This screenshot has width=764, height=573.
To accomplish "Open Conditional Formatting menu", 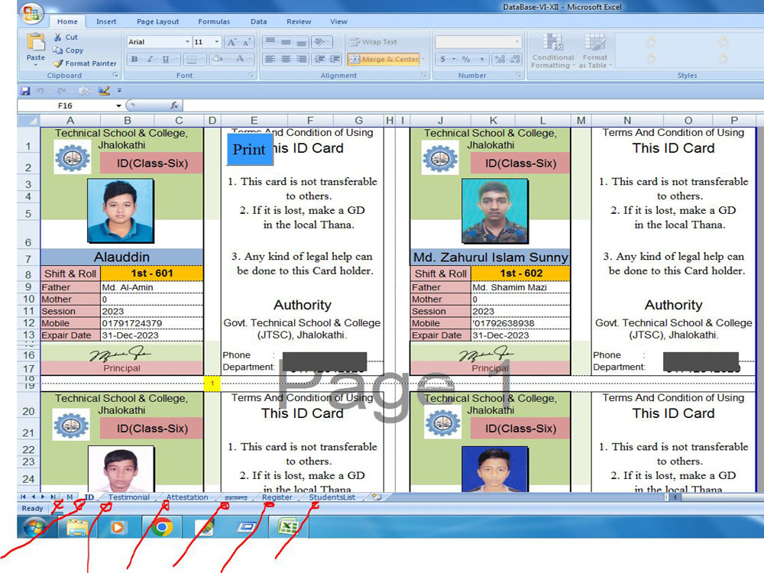I will pyautogui.click(x=552, y=50).
